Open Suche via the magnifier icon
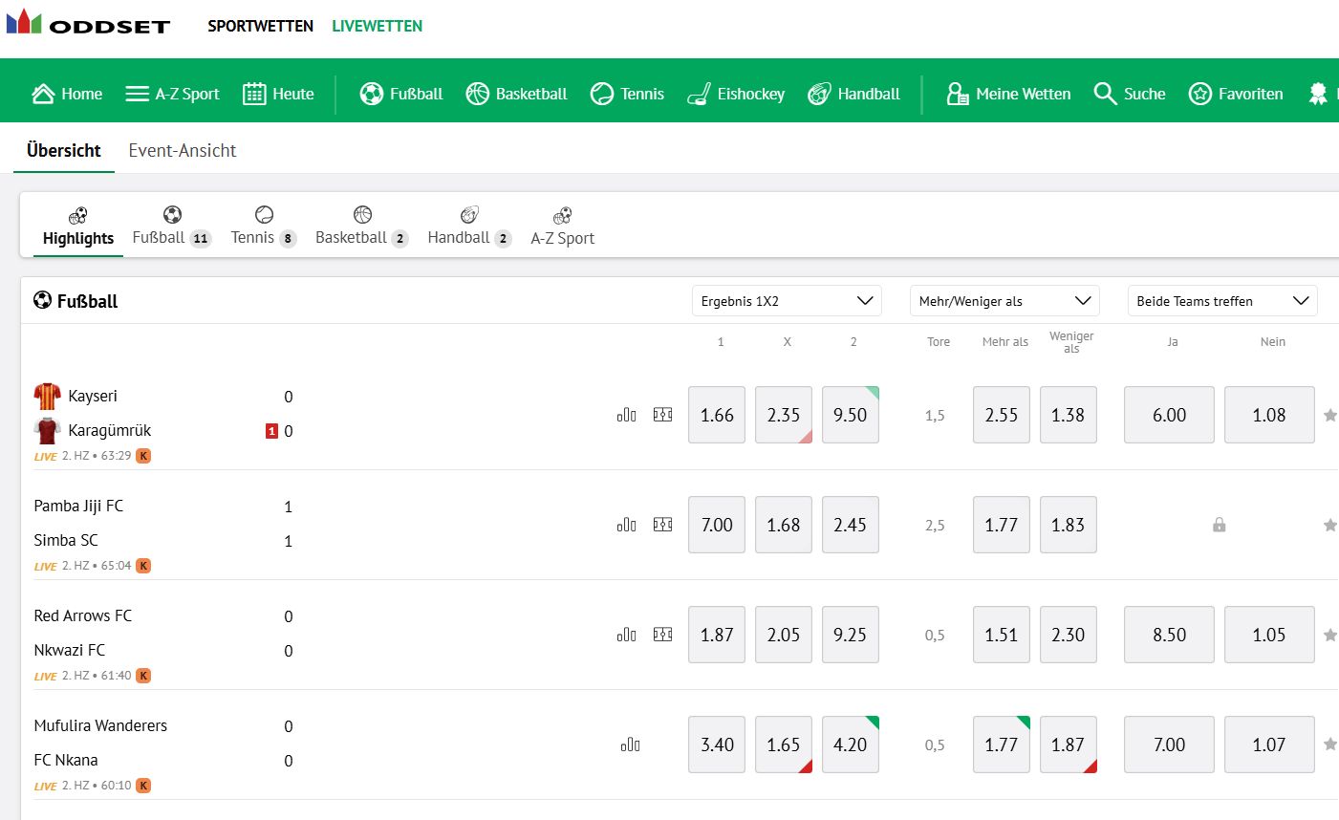The image size is (1339, 820). (x=1105, y=93)
